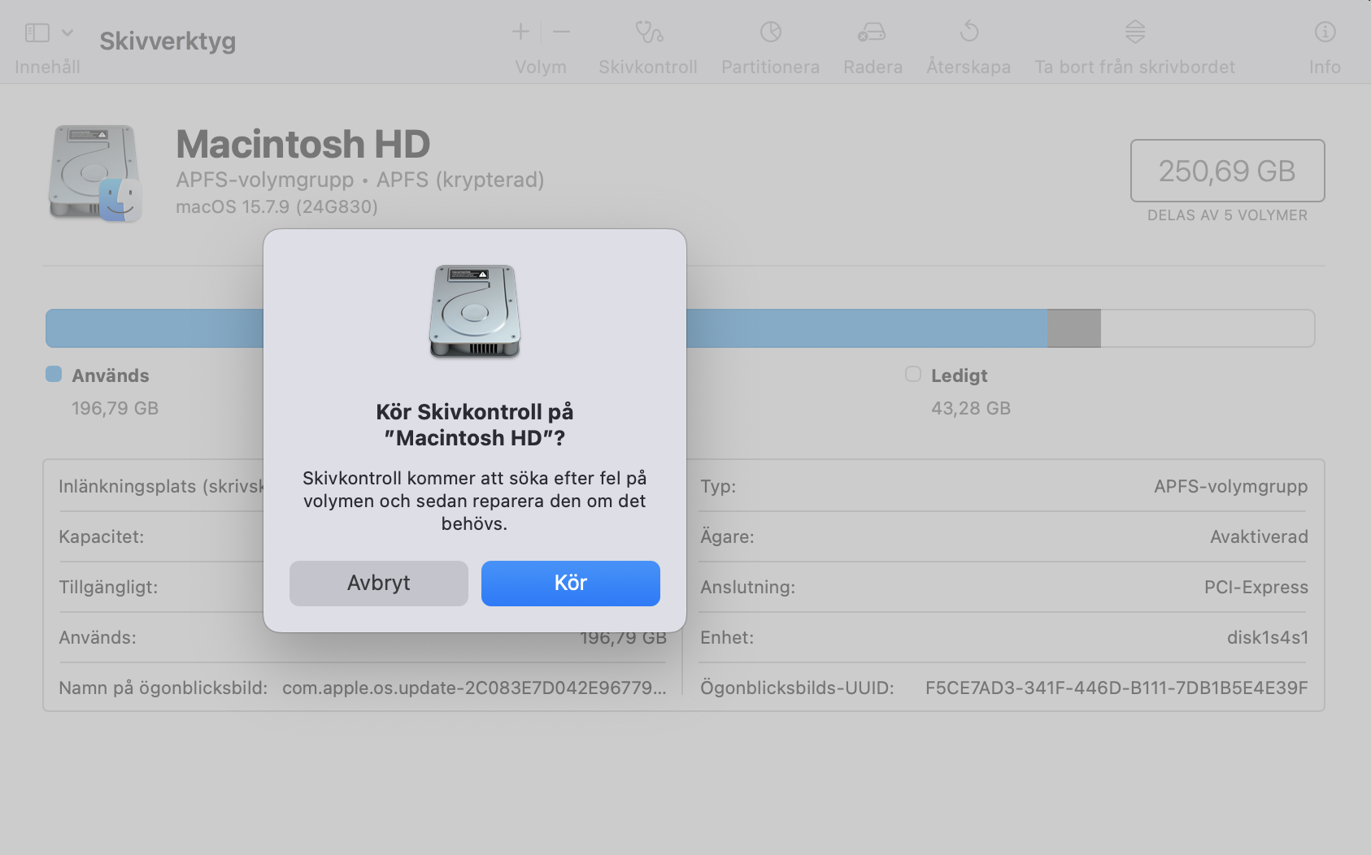
Task: Click the com.apple.os.update snapshot name
Action: point(474,688)
